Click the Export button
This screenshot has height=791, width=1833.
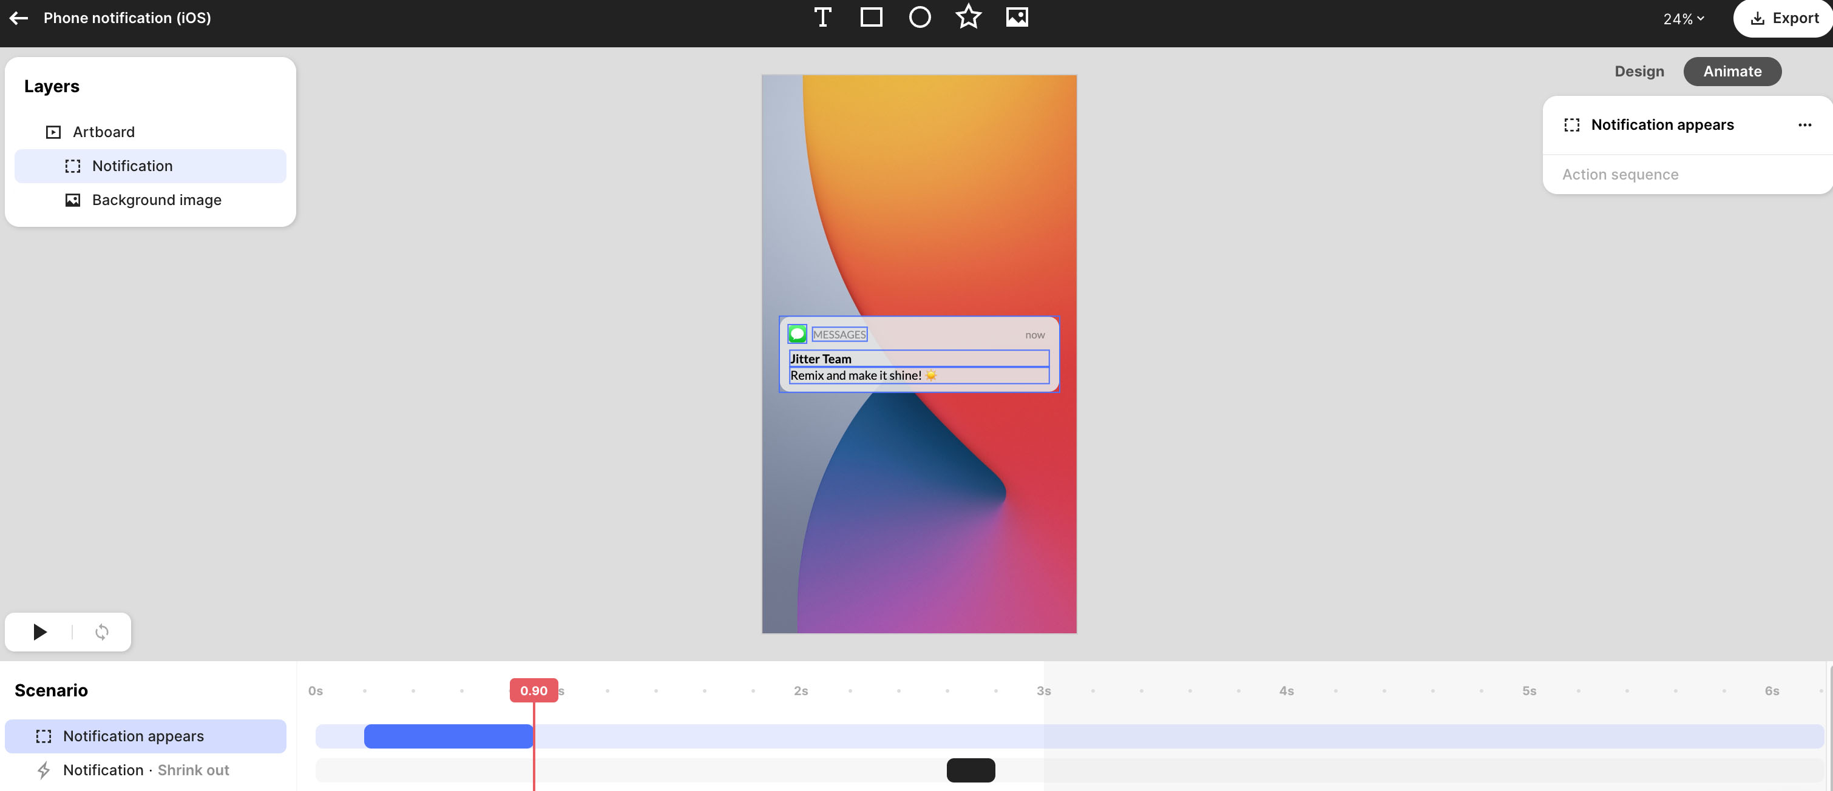coord(1784,18)
